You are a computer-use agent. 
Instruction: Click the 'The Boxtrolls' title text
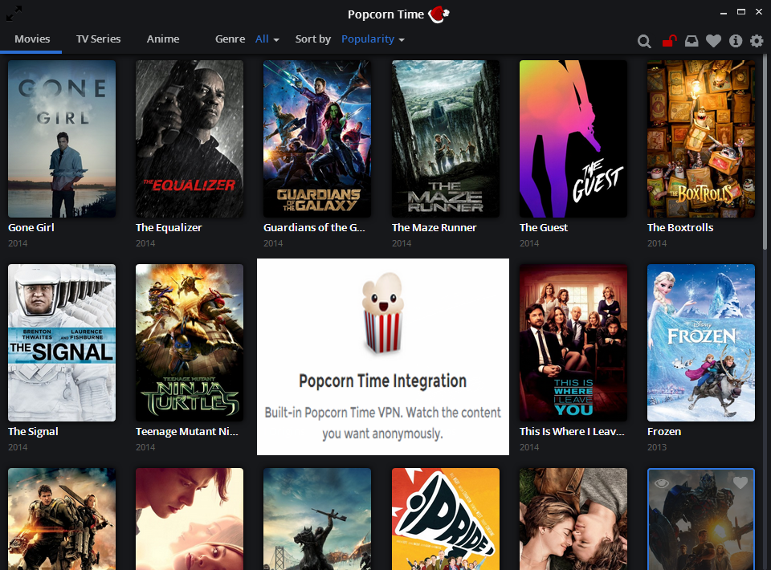(680, 227)
